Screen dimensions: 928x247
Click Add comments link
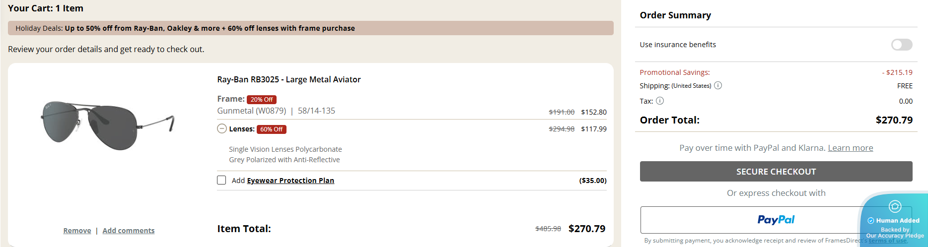tap(129, 231)
